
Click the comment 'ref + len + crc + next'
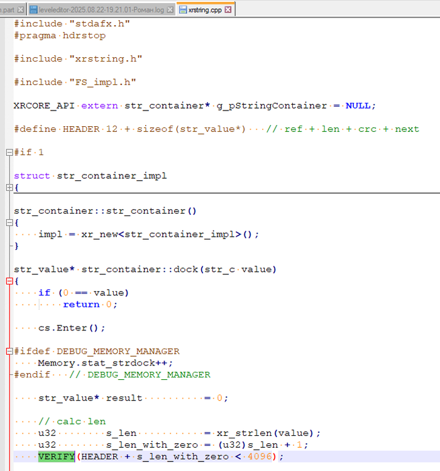pos(351,129)
